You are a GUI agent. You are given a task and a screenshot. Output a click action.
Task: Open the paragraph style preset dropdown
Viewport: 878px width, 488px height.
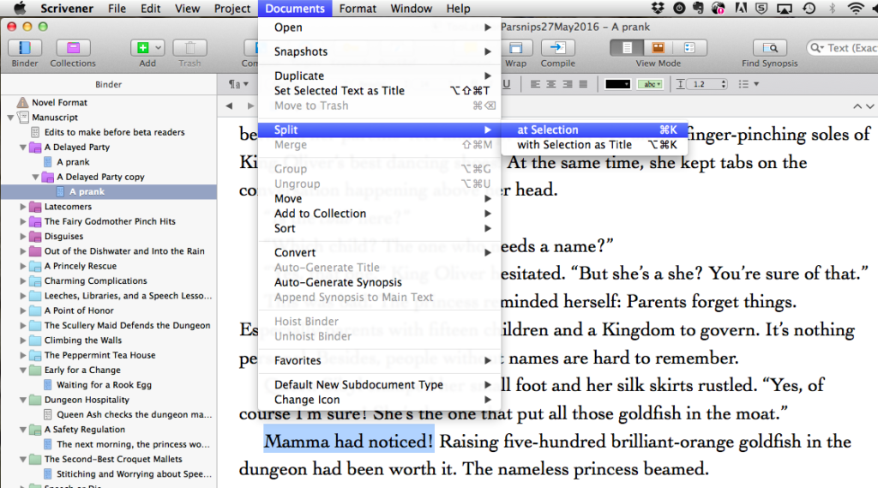238,84
